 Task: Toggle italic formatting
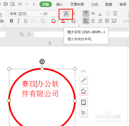pos(19,21)
